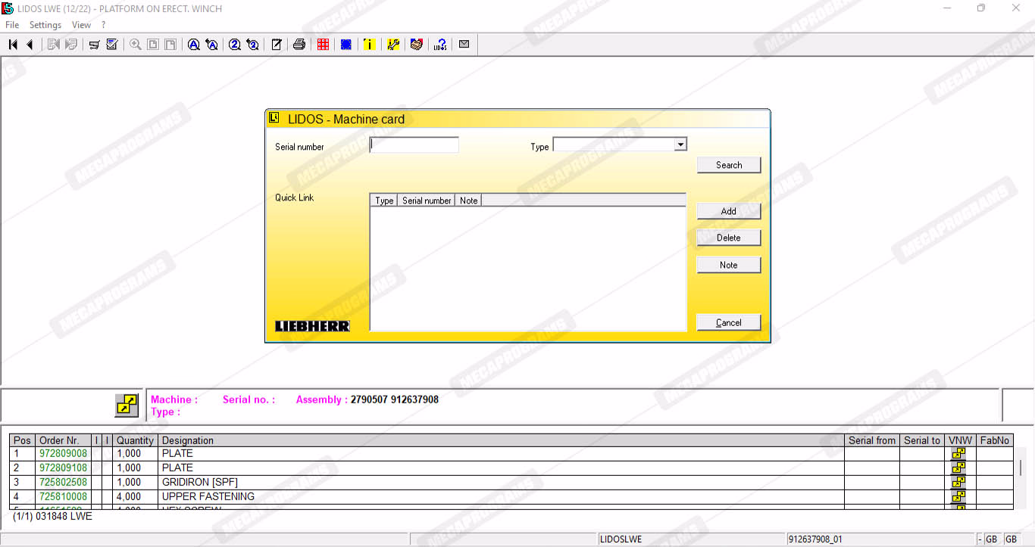
Task: Click the circled A with arrow icon
Action: (x=212, y=45)
